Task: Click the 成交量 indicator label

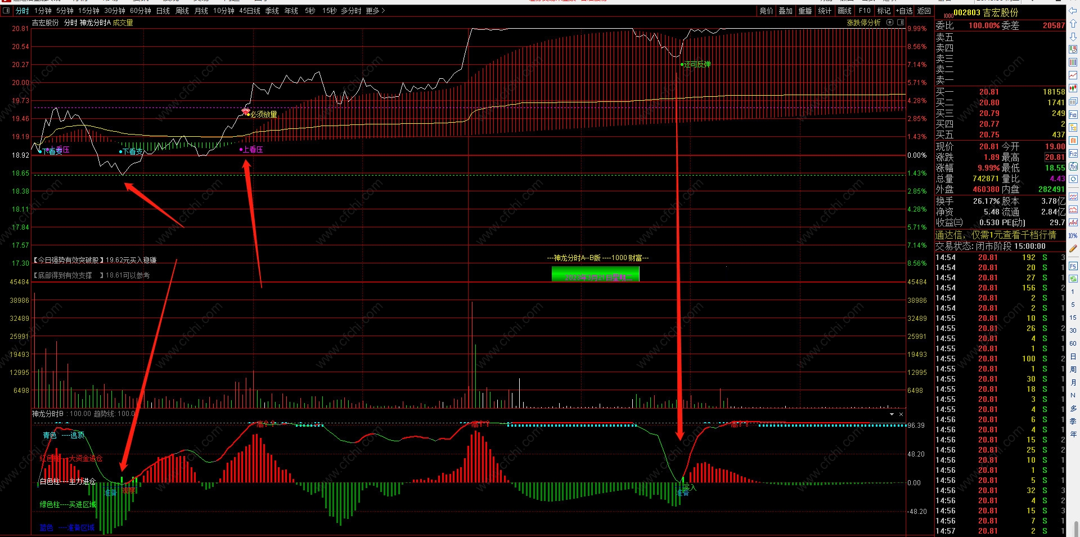Action: [123, 23]
